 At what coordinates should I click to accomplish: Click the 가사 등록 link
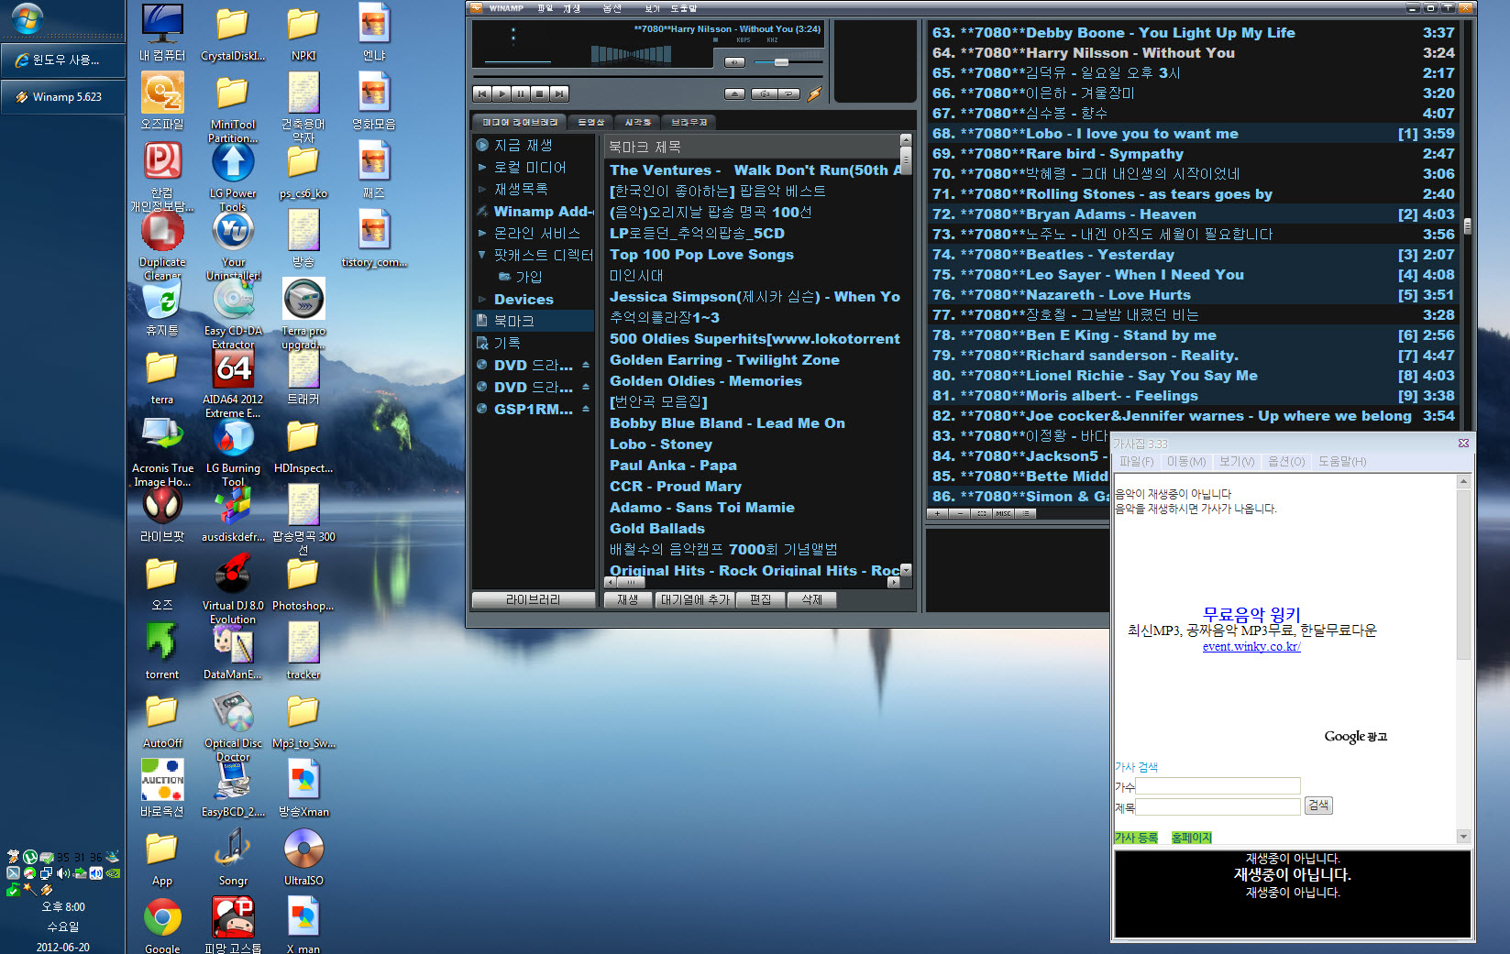[x=1136, y=839]
